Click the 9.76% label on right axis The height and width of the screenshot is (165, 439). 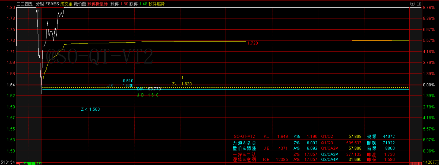429,8
